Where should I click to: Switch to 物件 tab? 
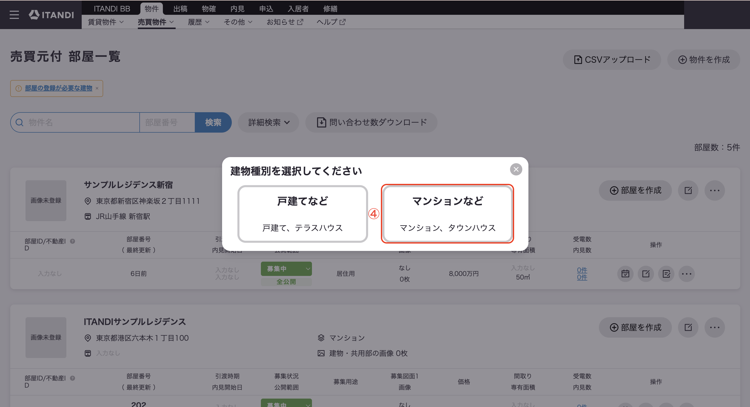tap(152, 9)
